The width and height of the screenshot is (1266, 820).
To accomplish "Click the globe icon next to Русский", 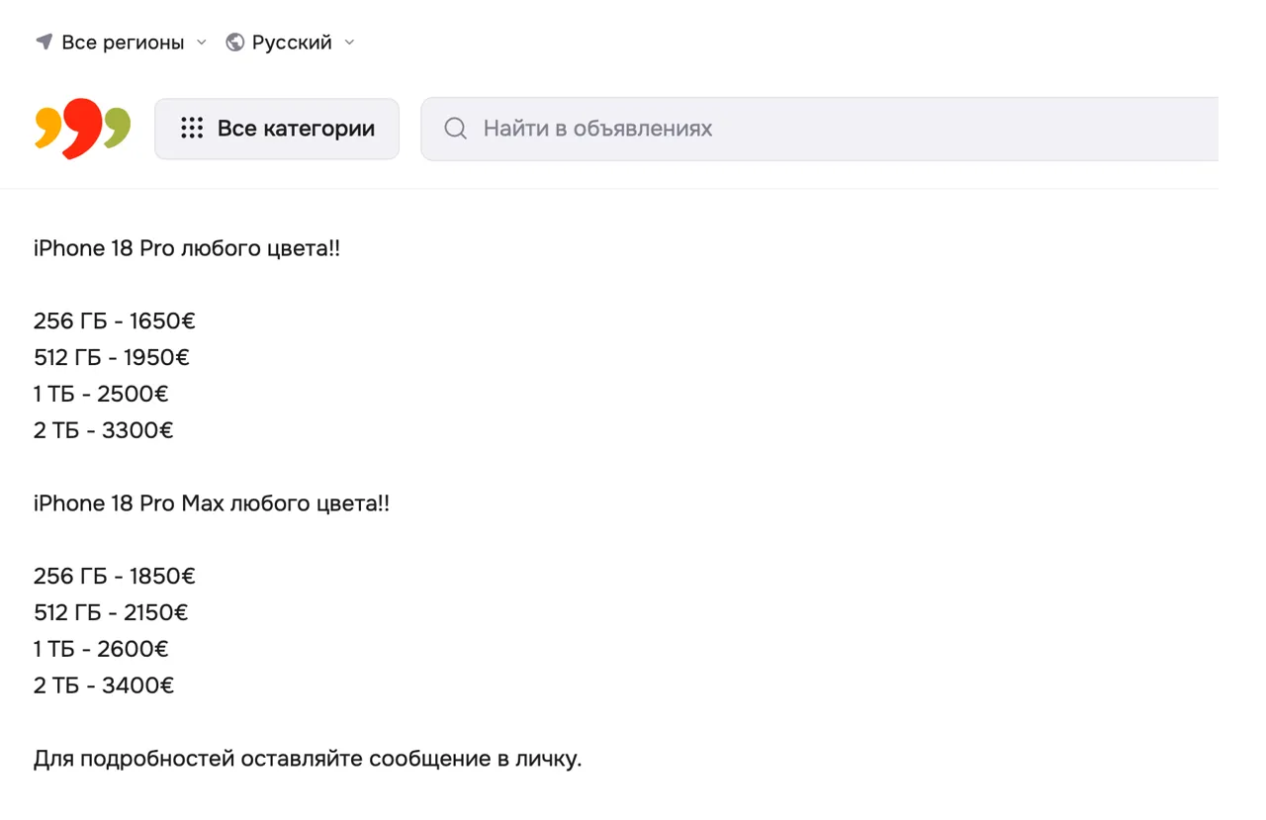I will pyautogui.click(x=234, y=42).
